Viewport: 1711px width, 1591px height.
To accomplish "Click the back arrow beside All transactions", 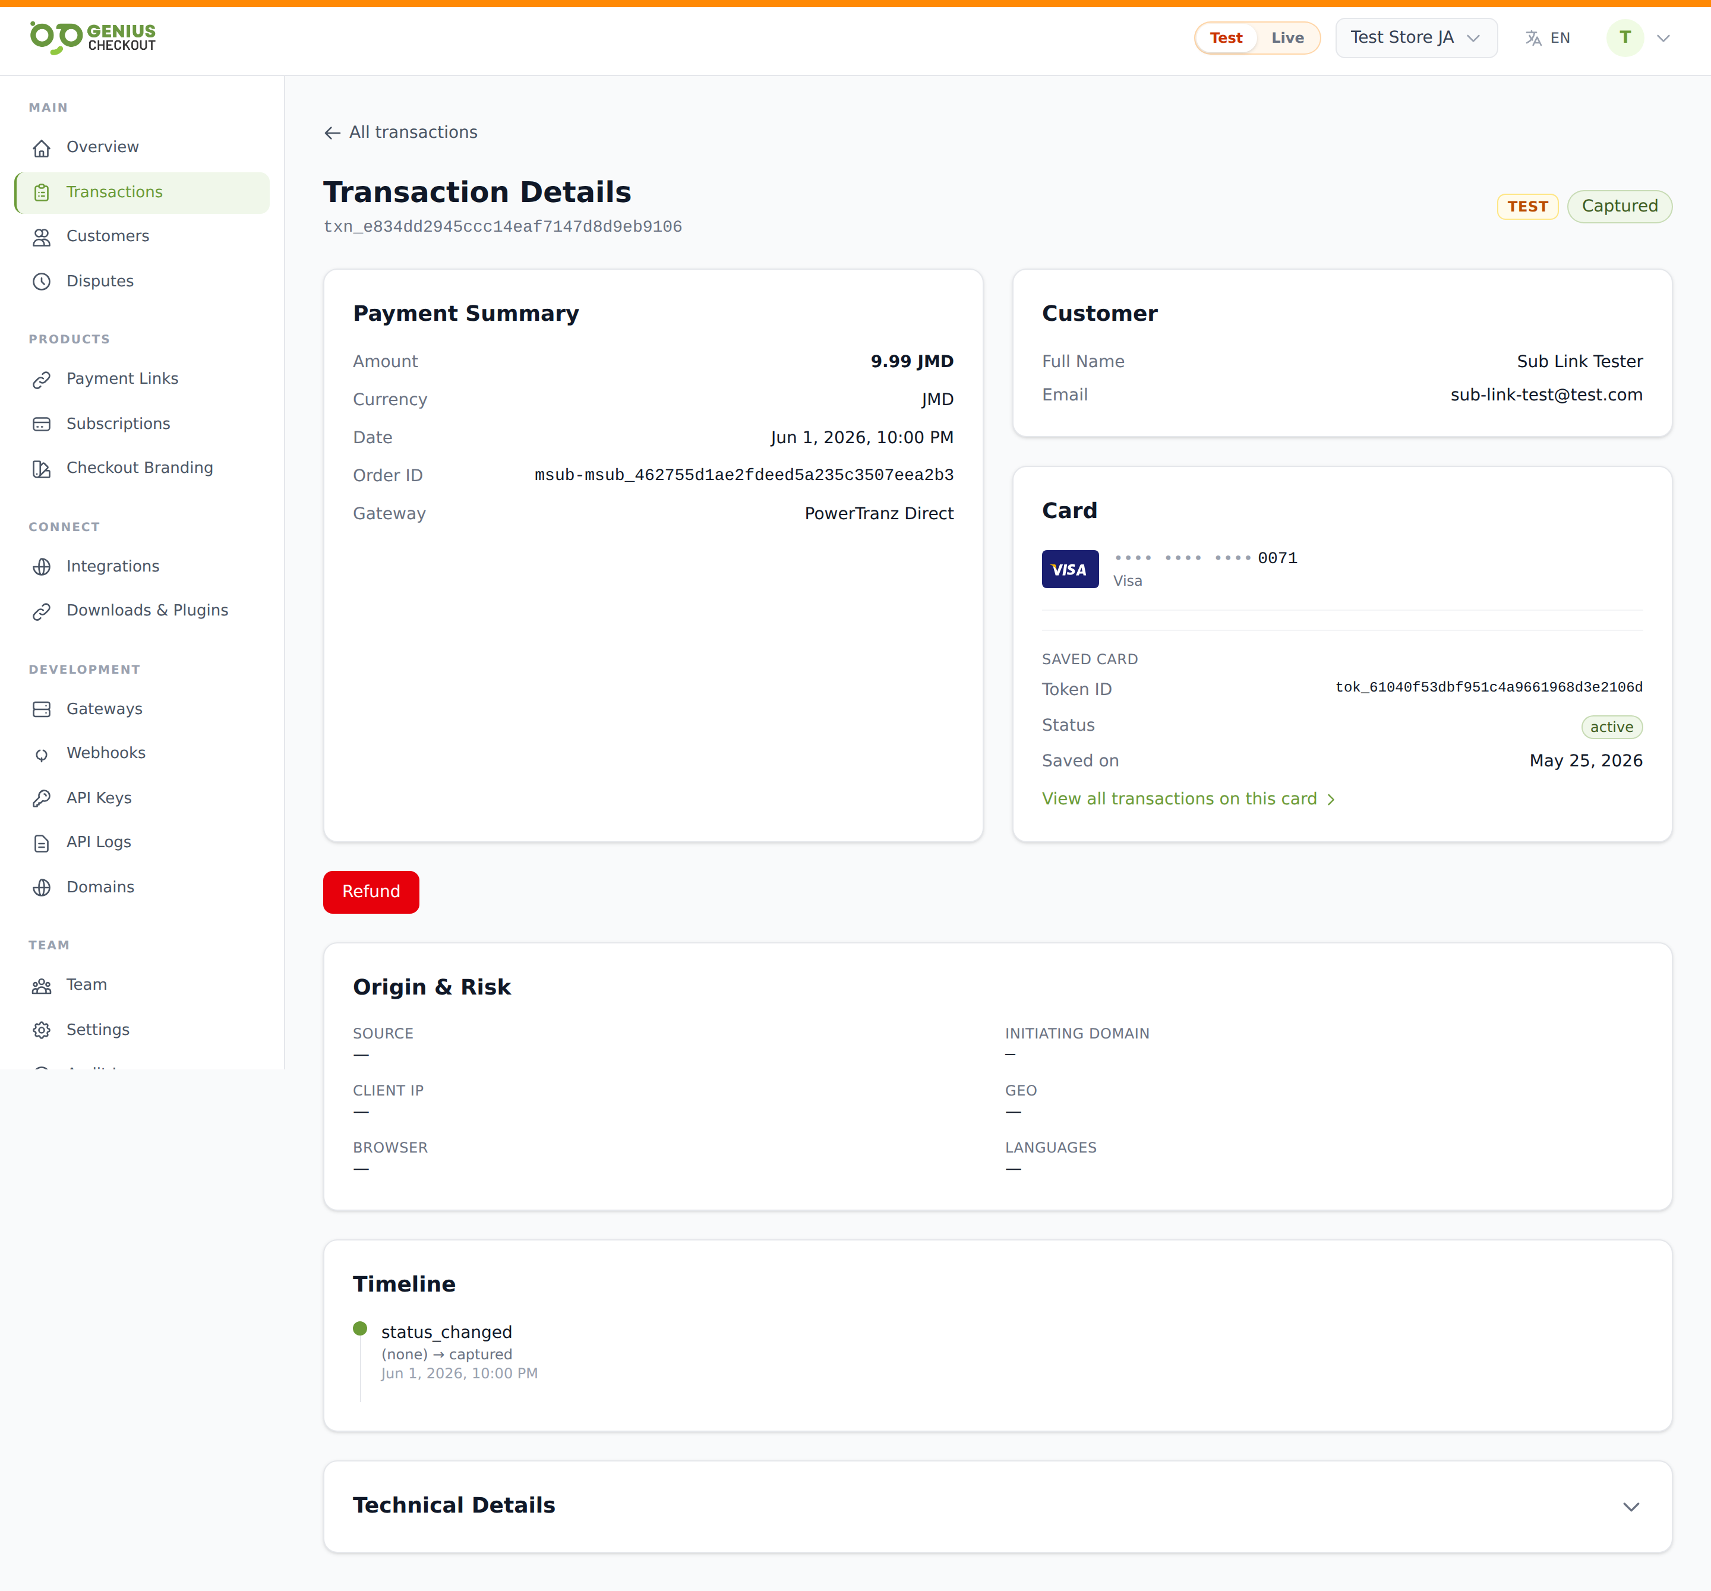I will point(332,132).
